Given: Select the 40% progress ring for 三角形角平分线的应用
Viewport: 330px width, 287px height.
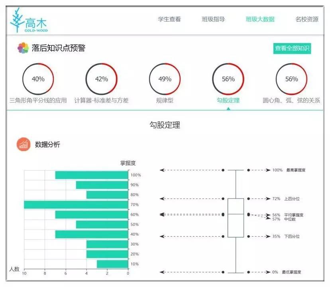Looking at the screenshot, I should tap(38, 79).
